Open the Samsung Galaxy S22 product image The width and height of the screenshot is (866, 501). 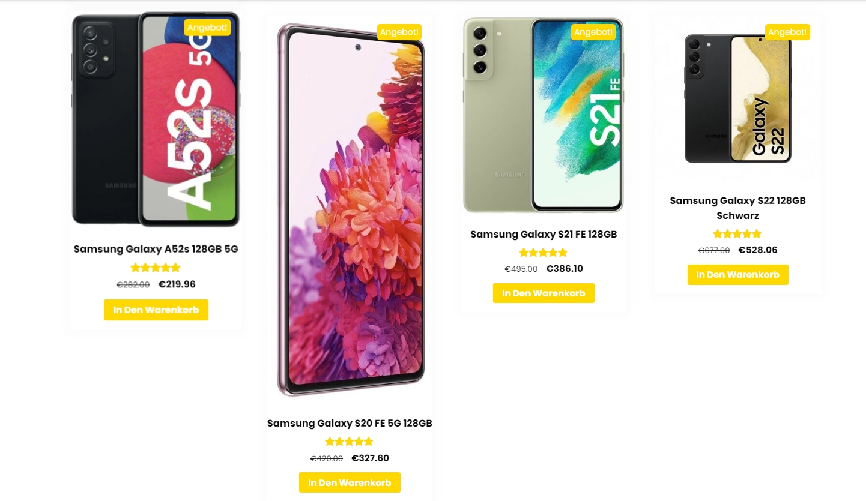point(738,98)
